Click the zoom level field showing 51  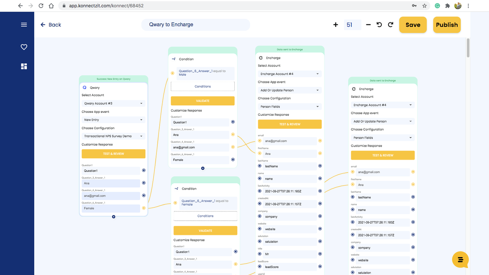click(352, 24)
